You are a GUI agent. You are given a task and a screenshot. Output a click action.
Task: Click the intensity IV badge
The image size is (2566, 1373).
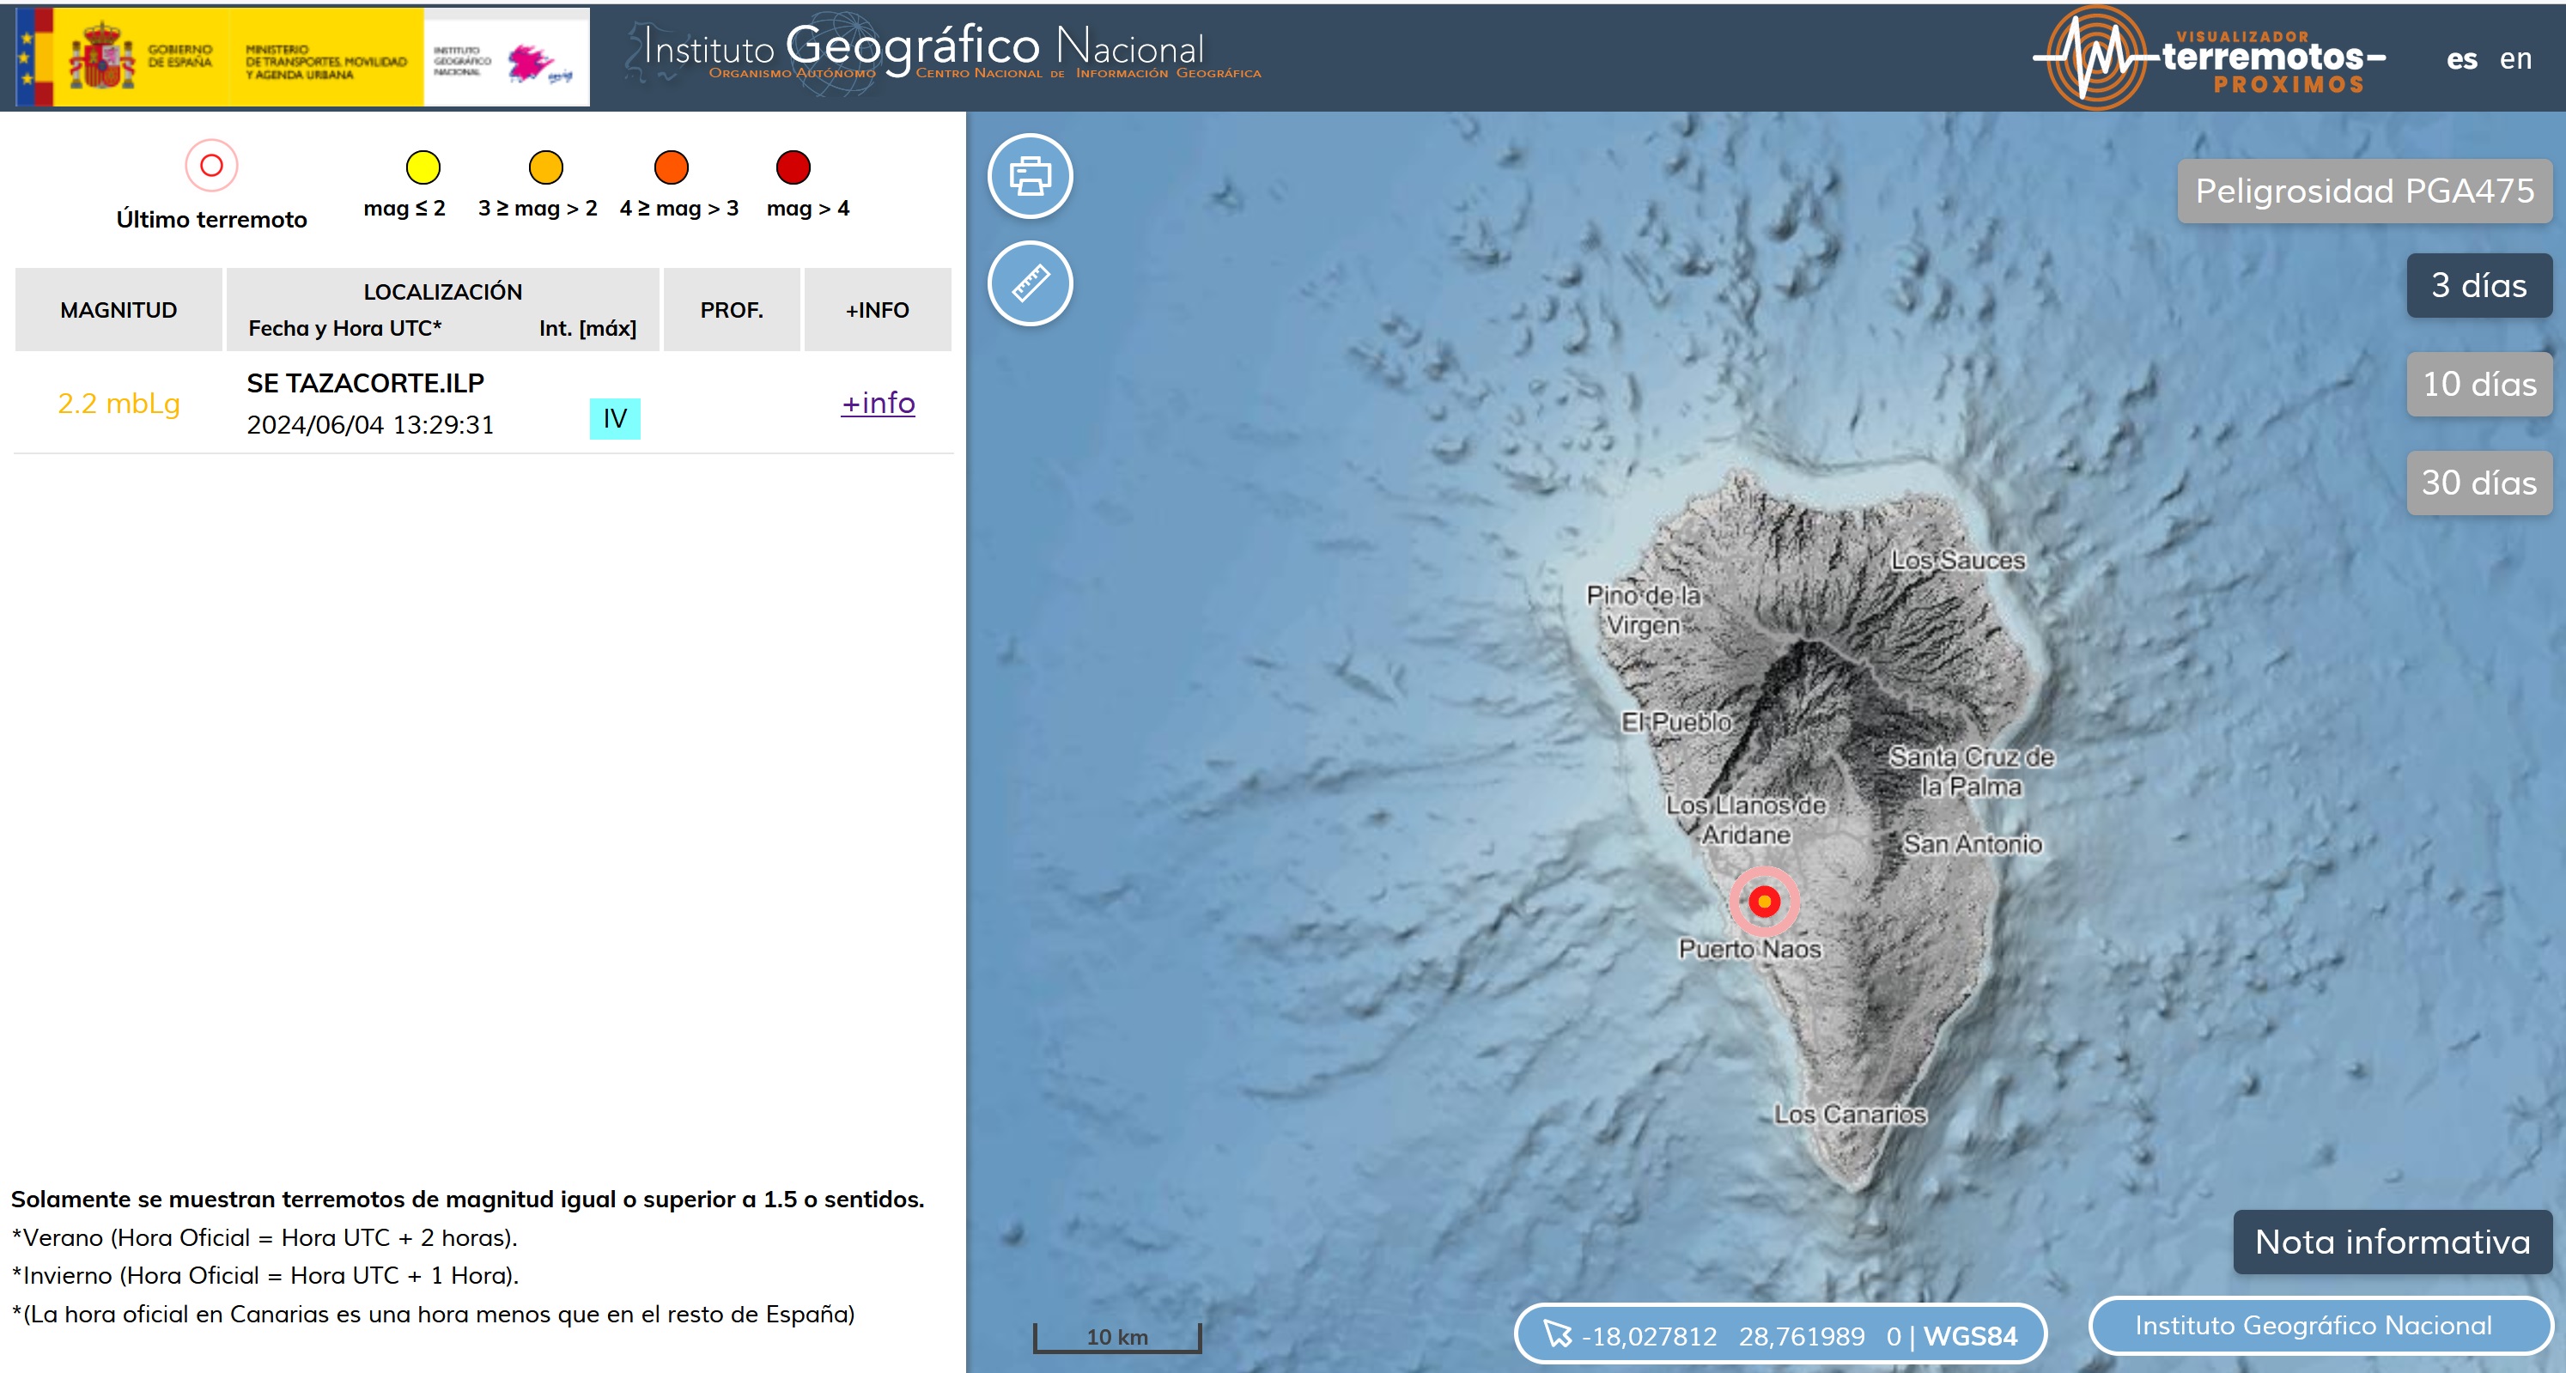615,418
